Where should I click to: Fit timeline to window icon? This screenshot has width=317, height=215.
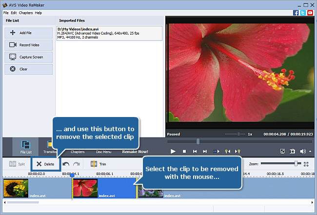coord(306,164)
